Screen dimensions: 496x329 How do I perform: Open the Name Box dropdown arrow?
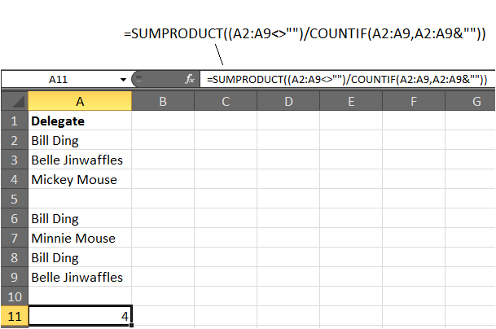click(x=123, y=80)
